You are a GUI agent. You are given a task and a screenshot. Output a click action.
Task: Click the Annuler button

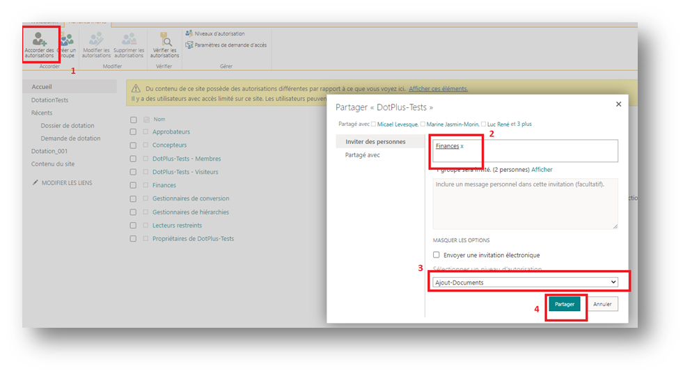click(602, 304)
